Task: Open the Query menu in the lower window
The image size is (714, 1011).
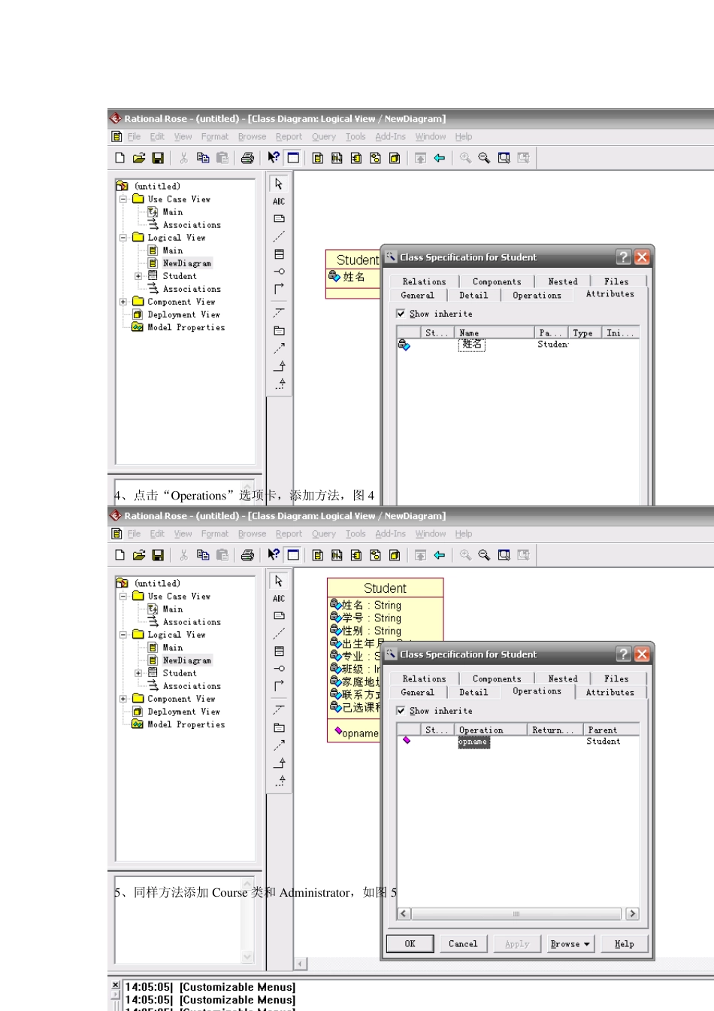Action: (324, 534)
